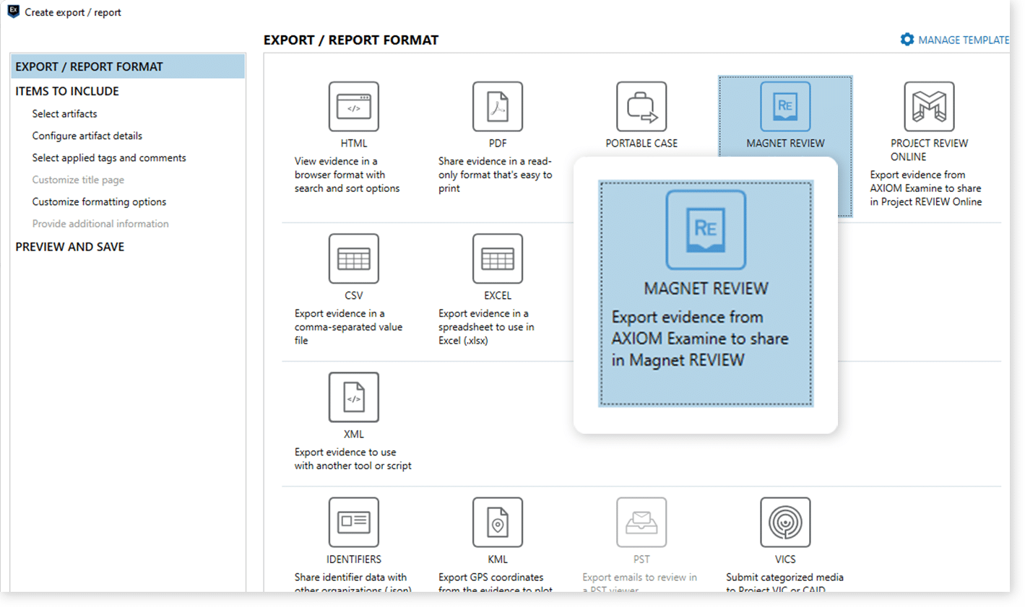Go to Preview and Save section
Image resolution: width=1025 pixels, height=607 pixels.
coord(70,247)
